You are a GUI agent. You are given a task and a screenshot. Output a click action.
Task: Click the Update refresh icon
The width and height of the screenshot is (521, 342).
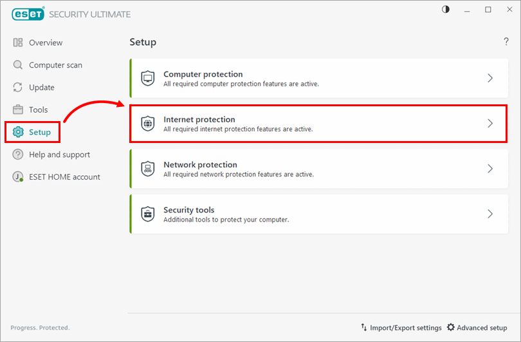[x=18, y=88]
